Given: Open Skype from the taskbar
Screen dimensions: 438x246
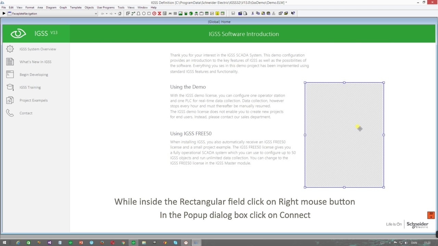Looking at the screenshot, I should pyautogui.click(x=176, y=243).
